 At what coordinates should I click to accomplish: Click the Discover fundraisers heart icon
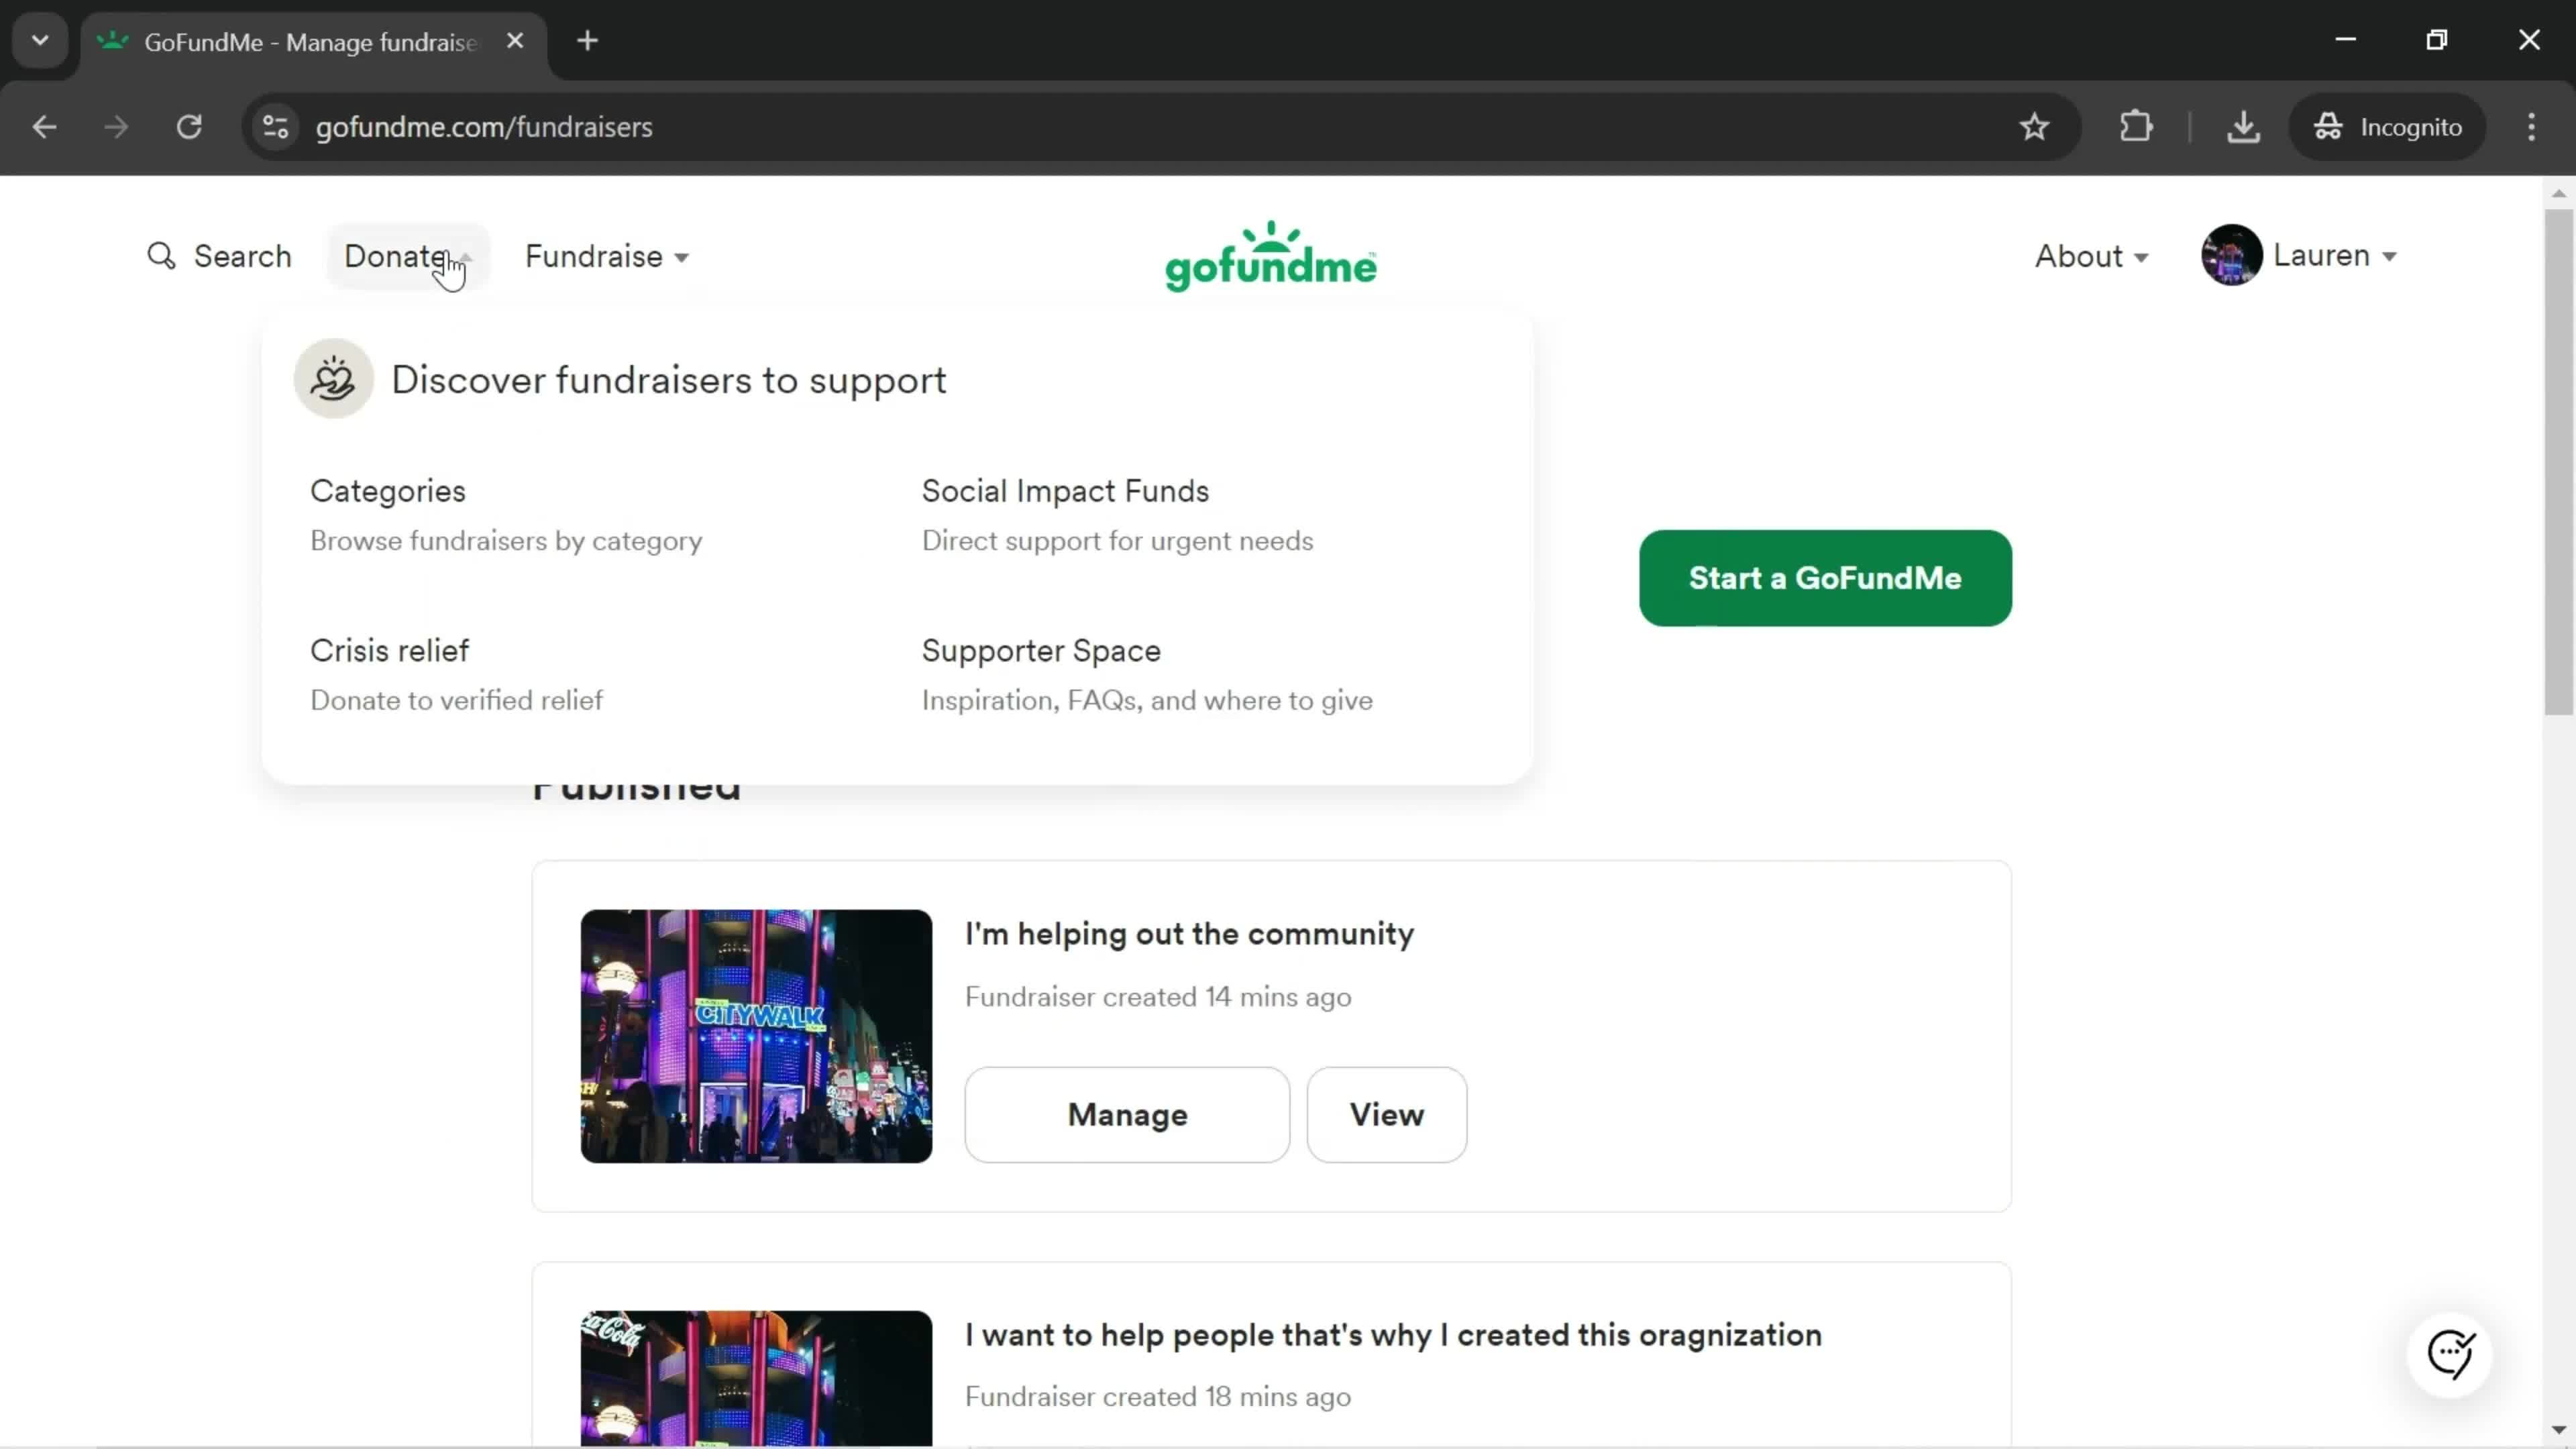click(x=332, y=378)
